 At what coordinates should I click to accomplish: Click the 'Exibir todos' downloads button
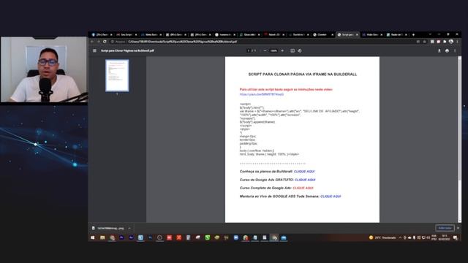point(445,228)
